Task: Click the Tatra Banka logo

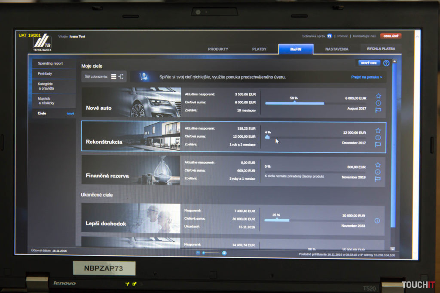Action: (43, 42)
